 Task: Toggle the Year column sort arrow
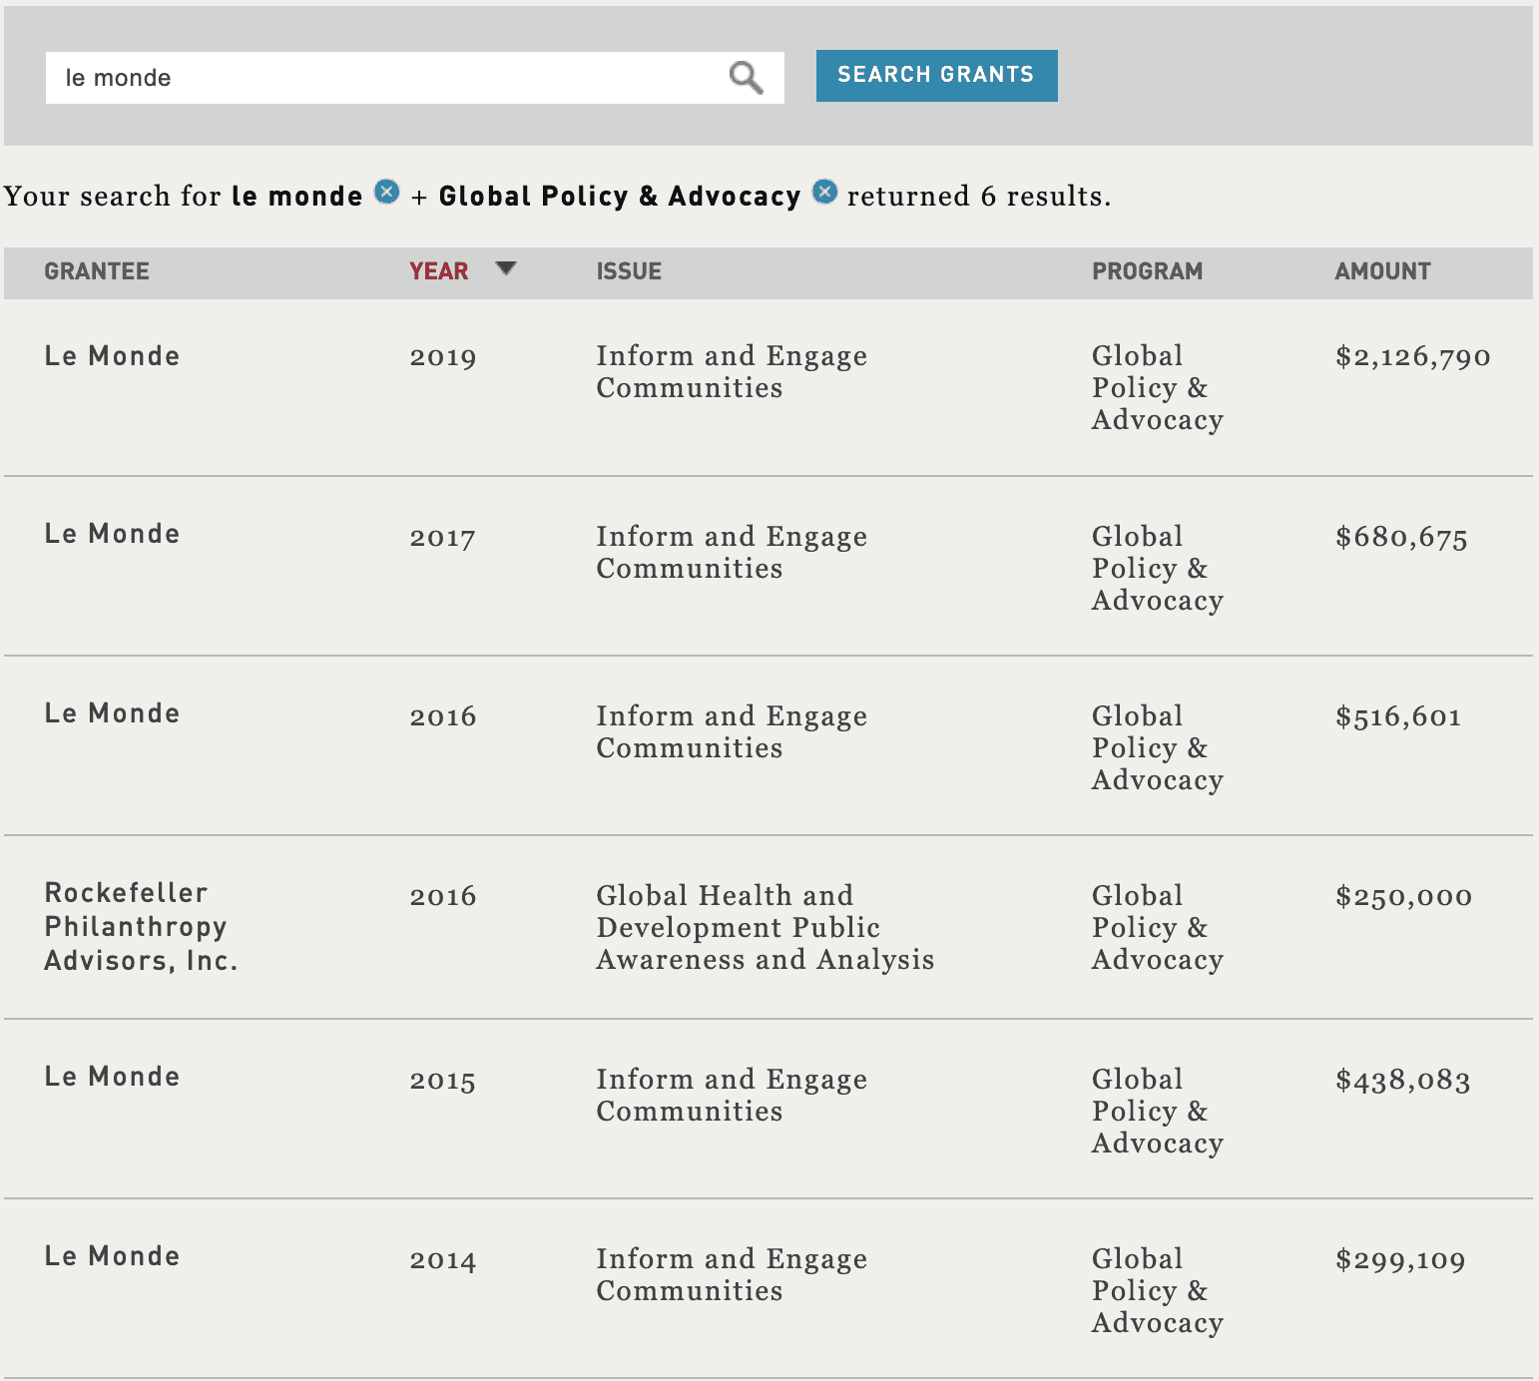506,268
